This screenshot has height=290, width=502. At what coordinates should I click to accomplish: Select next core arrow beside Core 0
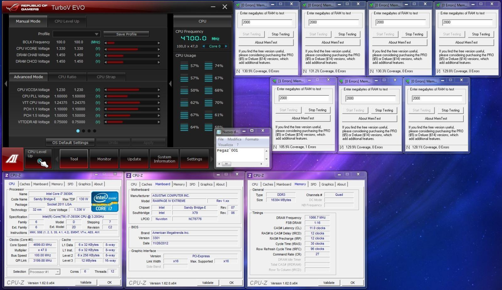pos(226,46)
